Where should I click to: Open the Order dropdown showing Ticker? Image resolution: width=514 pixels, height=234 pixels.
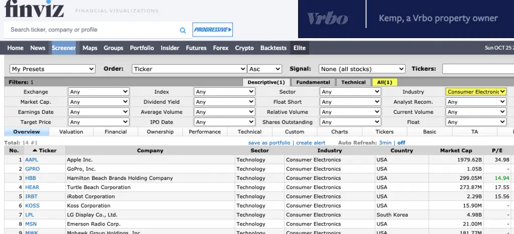coord(189,69)
